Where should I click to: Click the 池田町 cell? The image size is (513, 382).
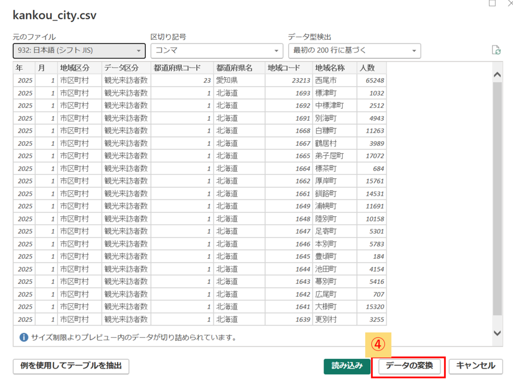click(x=335, y=269)
